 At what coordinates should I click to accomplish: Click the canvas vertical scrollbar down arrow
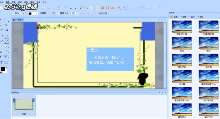tap(165, 87)
